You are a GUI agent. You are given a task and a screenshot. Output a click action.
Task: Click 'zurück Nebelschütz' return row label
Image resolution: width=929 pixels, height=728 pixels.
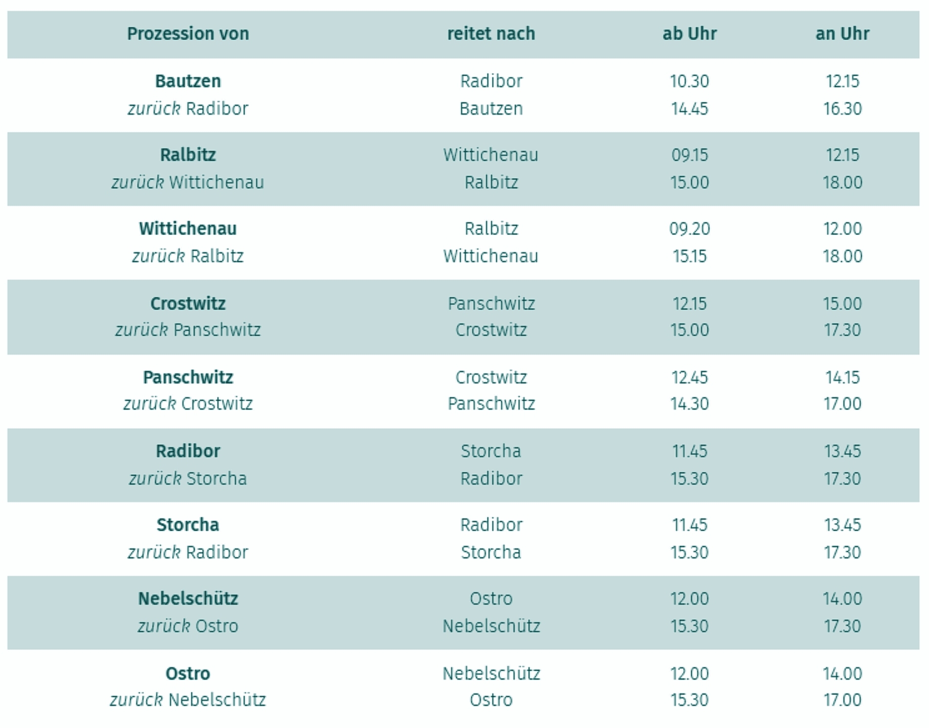[x=188, y=700]
